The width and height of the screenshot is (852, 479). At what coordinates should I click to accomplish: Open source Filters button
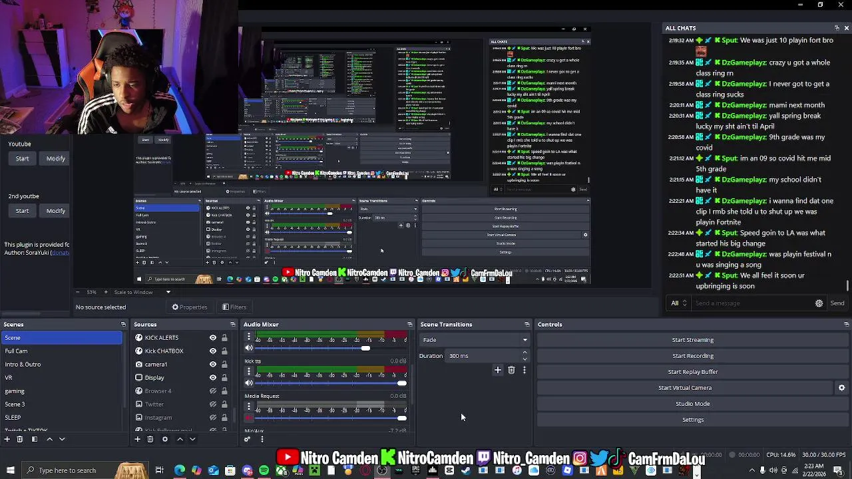click(234, 307)
